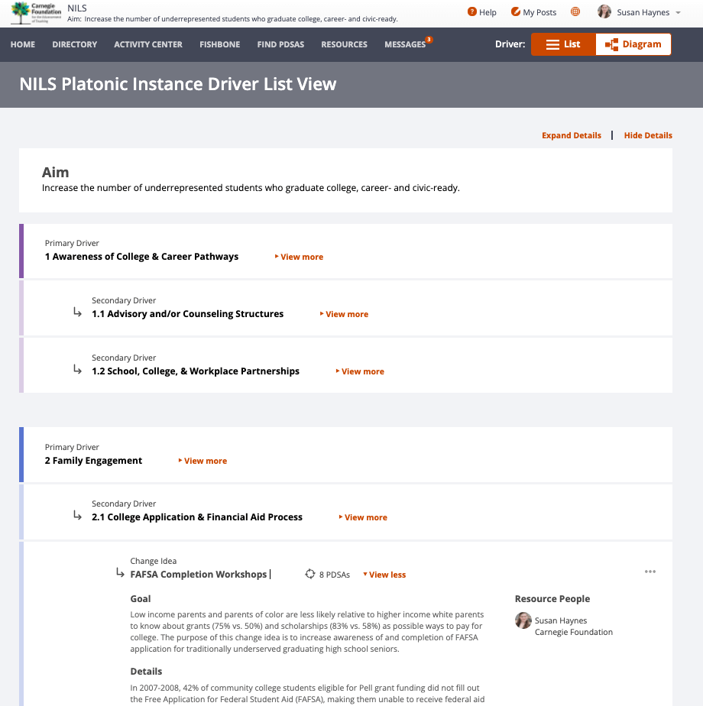Click Expand Details link
703x706 pixels.
[x=572, y=135]
